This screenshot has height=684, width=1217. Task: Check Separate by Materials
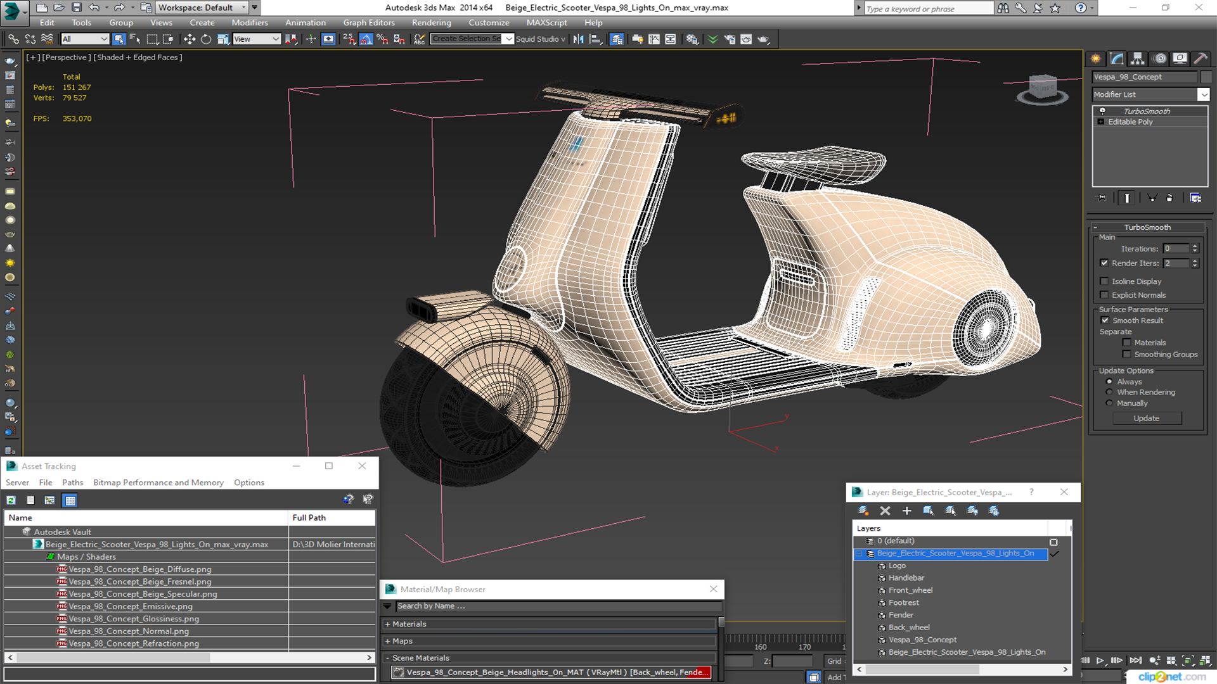click(1126, 343)
